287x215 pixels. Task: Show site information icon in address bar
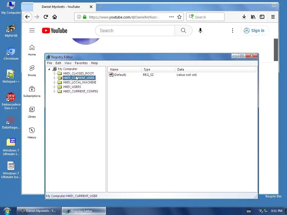[x=79, y=17]
